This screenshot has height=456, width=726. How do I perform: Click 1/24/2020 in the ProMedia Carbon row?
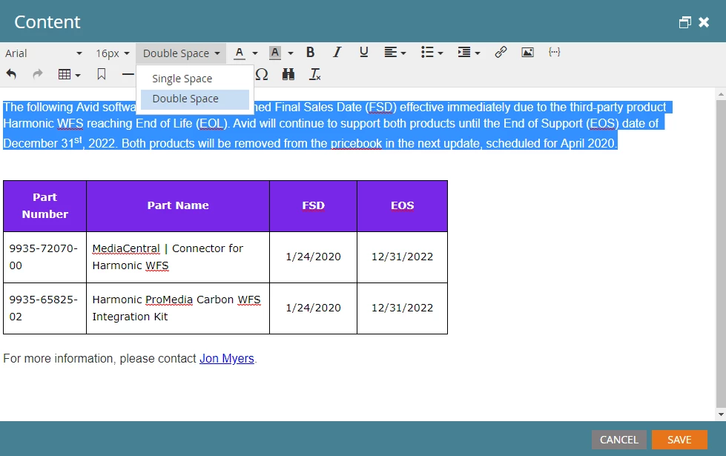click(314, 308)
